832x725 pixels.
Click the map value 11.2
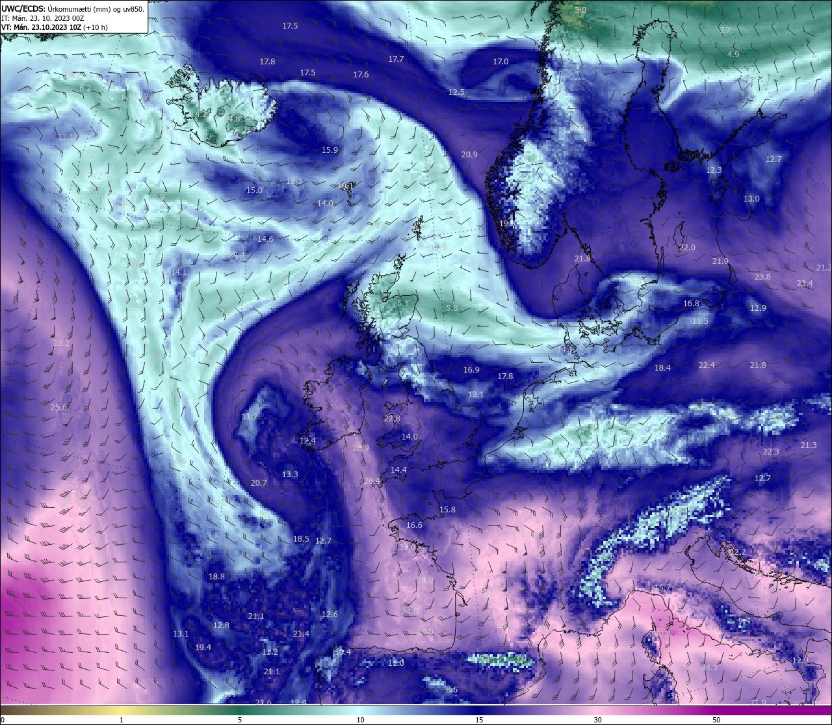point(270,652)
